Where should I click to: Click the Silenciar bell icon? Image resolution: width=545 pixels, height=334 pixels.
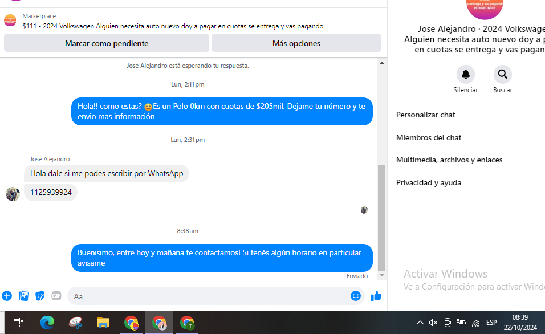(465, 74)
